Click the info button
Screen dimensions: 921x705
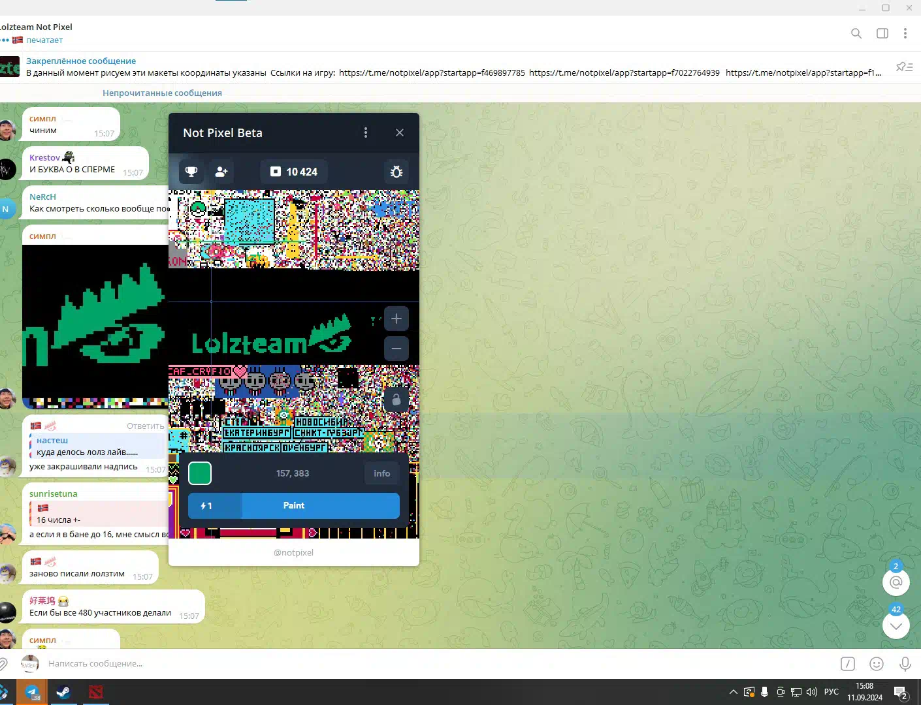tap(382, 473)
